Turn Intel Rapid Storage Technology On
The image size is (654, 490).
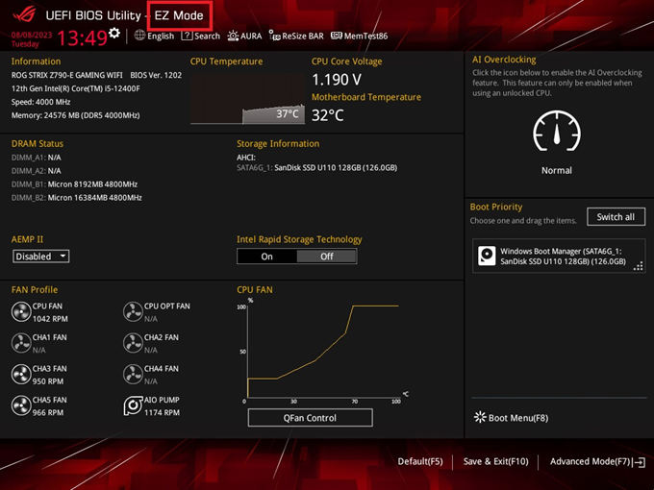click(267, 257)
